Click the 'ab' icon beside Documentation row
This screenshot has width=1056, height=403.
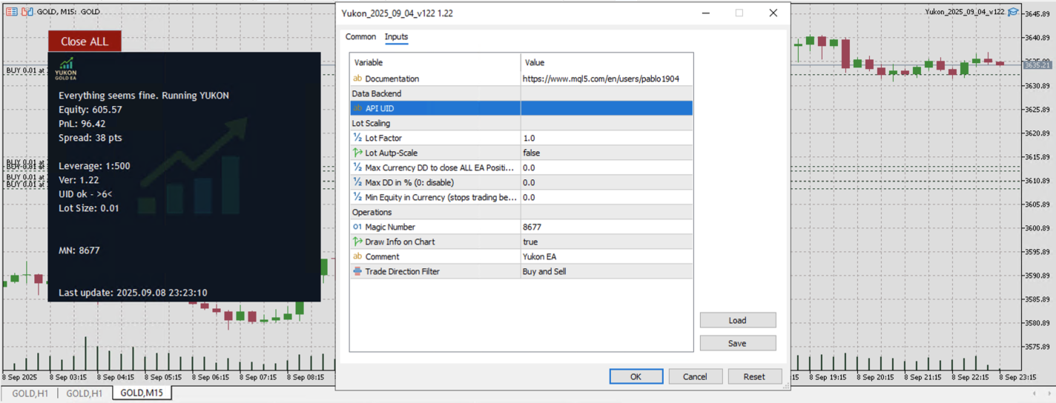(357, 79)
